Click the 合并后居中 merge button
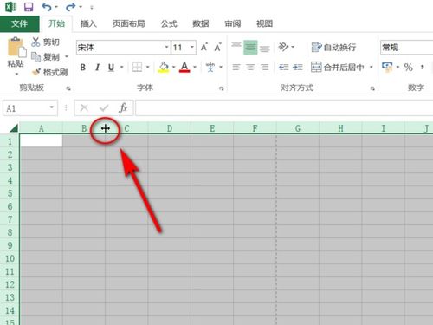 click(338, 68)
